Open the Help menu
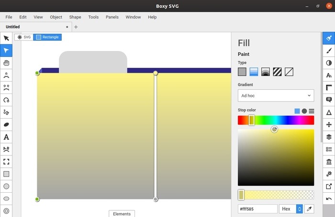This screenshot has width=335, height=217. (x=152, y=17)
